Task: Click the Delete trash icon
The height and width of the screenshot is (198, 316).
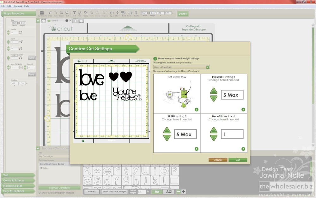Action: 136,13
